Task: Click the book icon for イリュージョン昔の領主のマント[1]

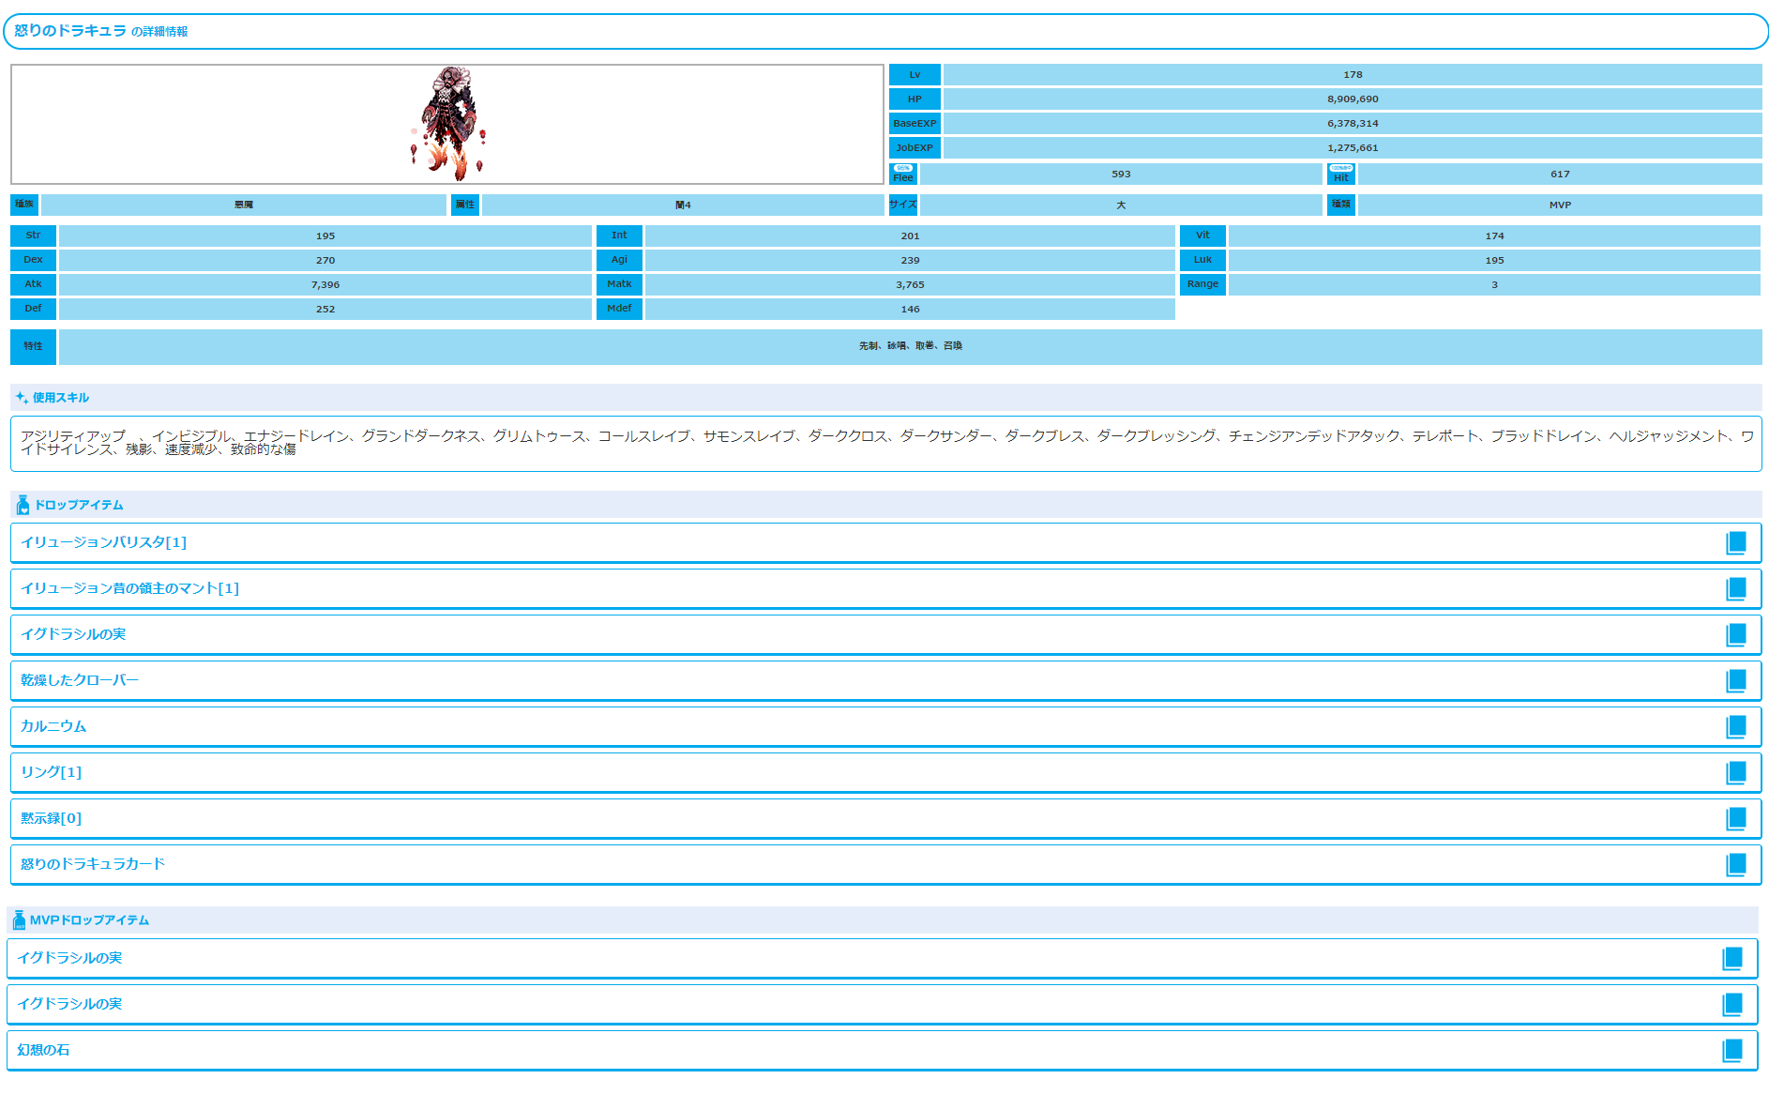Action: (1735, 589)
